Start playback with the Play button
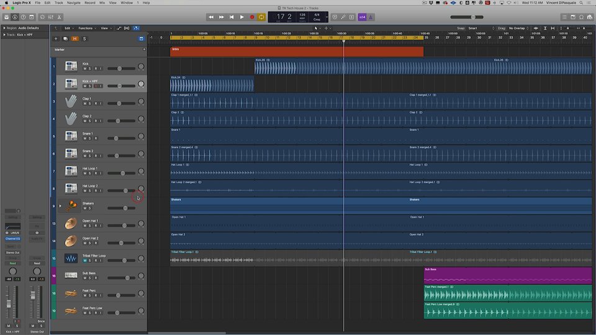The height and width of the screenshot is (335, 596). coord(242,17)
